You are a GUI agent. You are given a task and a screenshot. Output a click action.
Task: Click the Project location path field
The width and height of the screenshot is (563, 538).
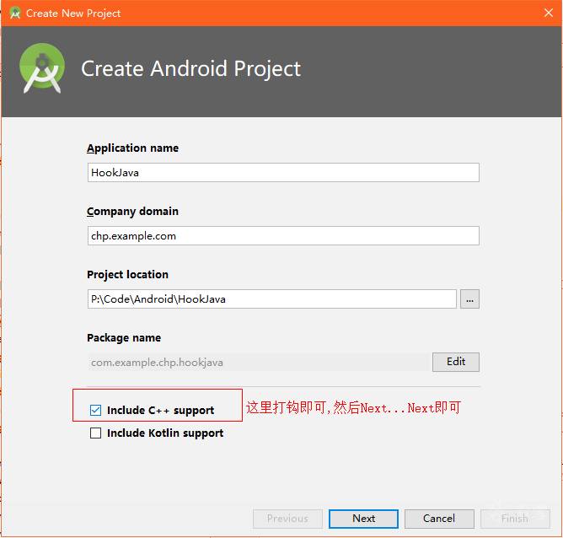(271, 299)
